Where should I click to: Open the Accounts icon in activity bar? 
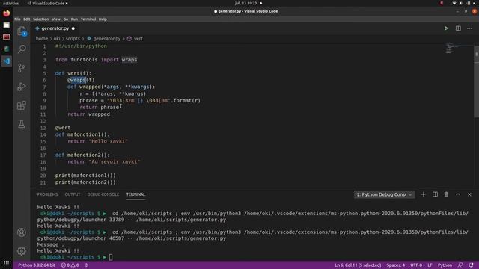click(x=22, y=232)
